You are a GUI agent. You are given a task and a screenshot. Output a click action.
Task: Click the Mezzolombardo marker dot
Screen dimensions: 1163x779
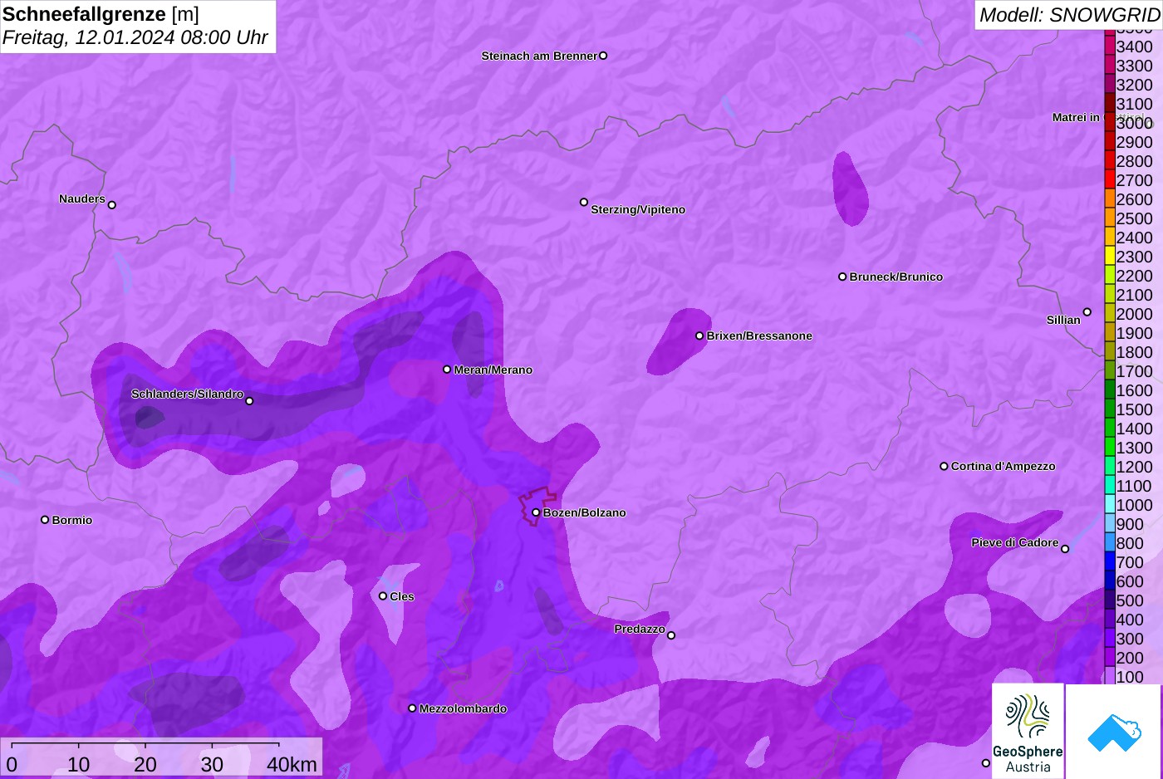point(412,708)
